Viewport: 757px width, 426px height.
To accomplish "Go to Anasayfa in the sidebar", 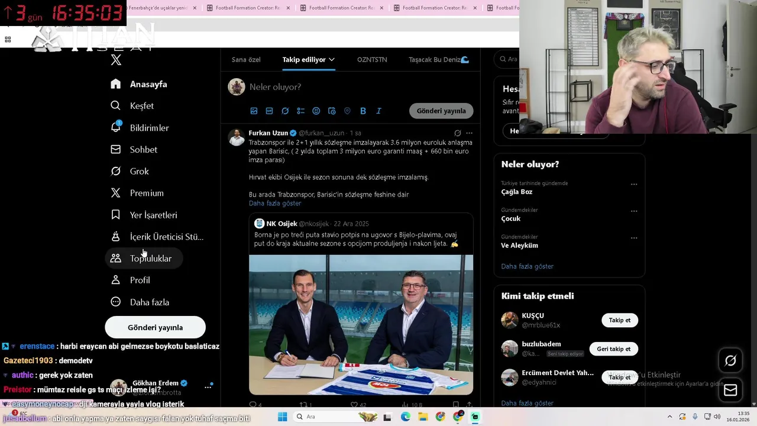I will click(139, 84).
